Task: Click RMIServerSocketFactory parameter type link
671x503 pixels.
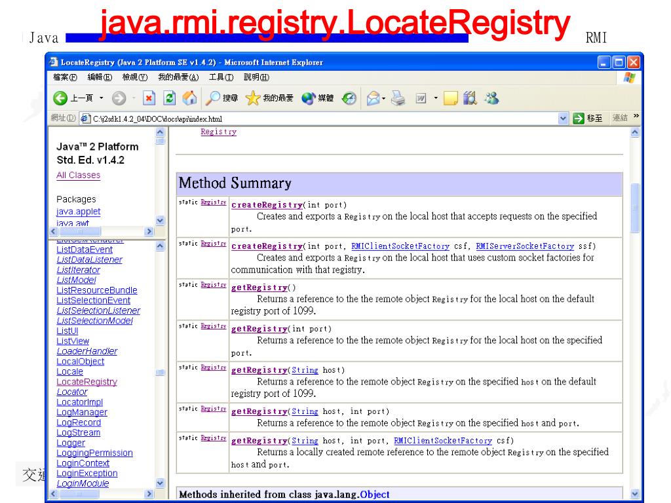Action: click(525, 246)
